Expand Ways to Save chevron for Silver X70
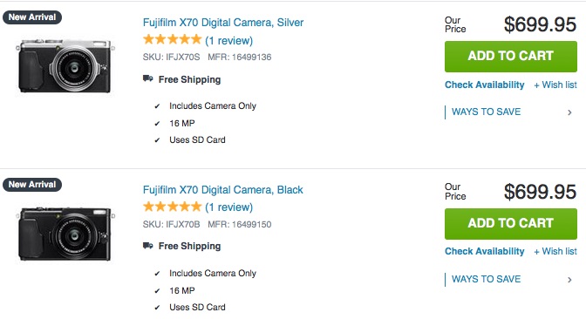Image resolution: width=586 pixels, height=319 pixels. pos(569,112)
